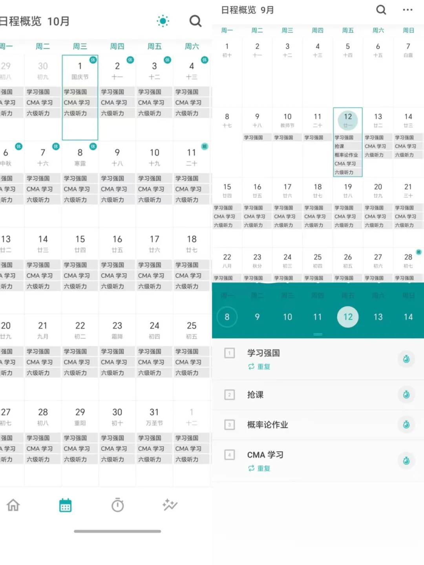Viewport: 424px width, 565px height.
Task: Open the stopwatch timer tab
Action: [117, 505]
